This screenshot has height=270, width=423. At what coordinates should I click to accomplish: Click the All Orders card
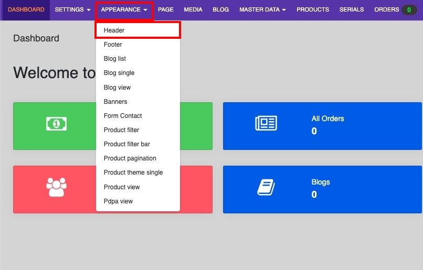click(x=322, y=126)
